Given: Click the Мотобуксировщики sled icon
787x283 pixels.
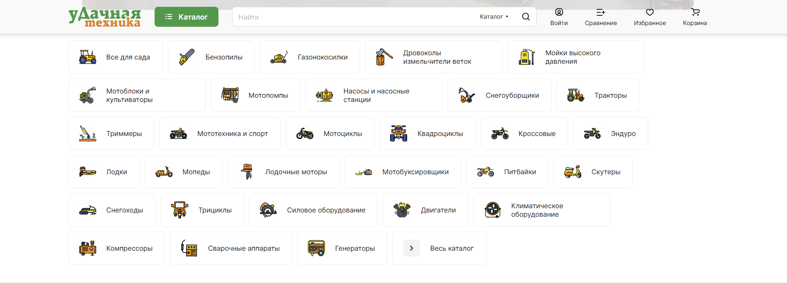Looking at the screenshot, I should click(x=364, y=172).
